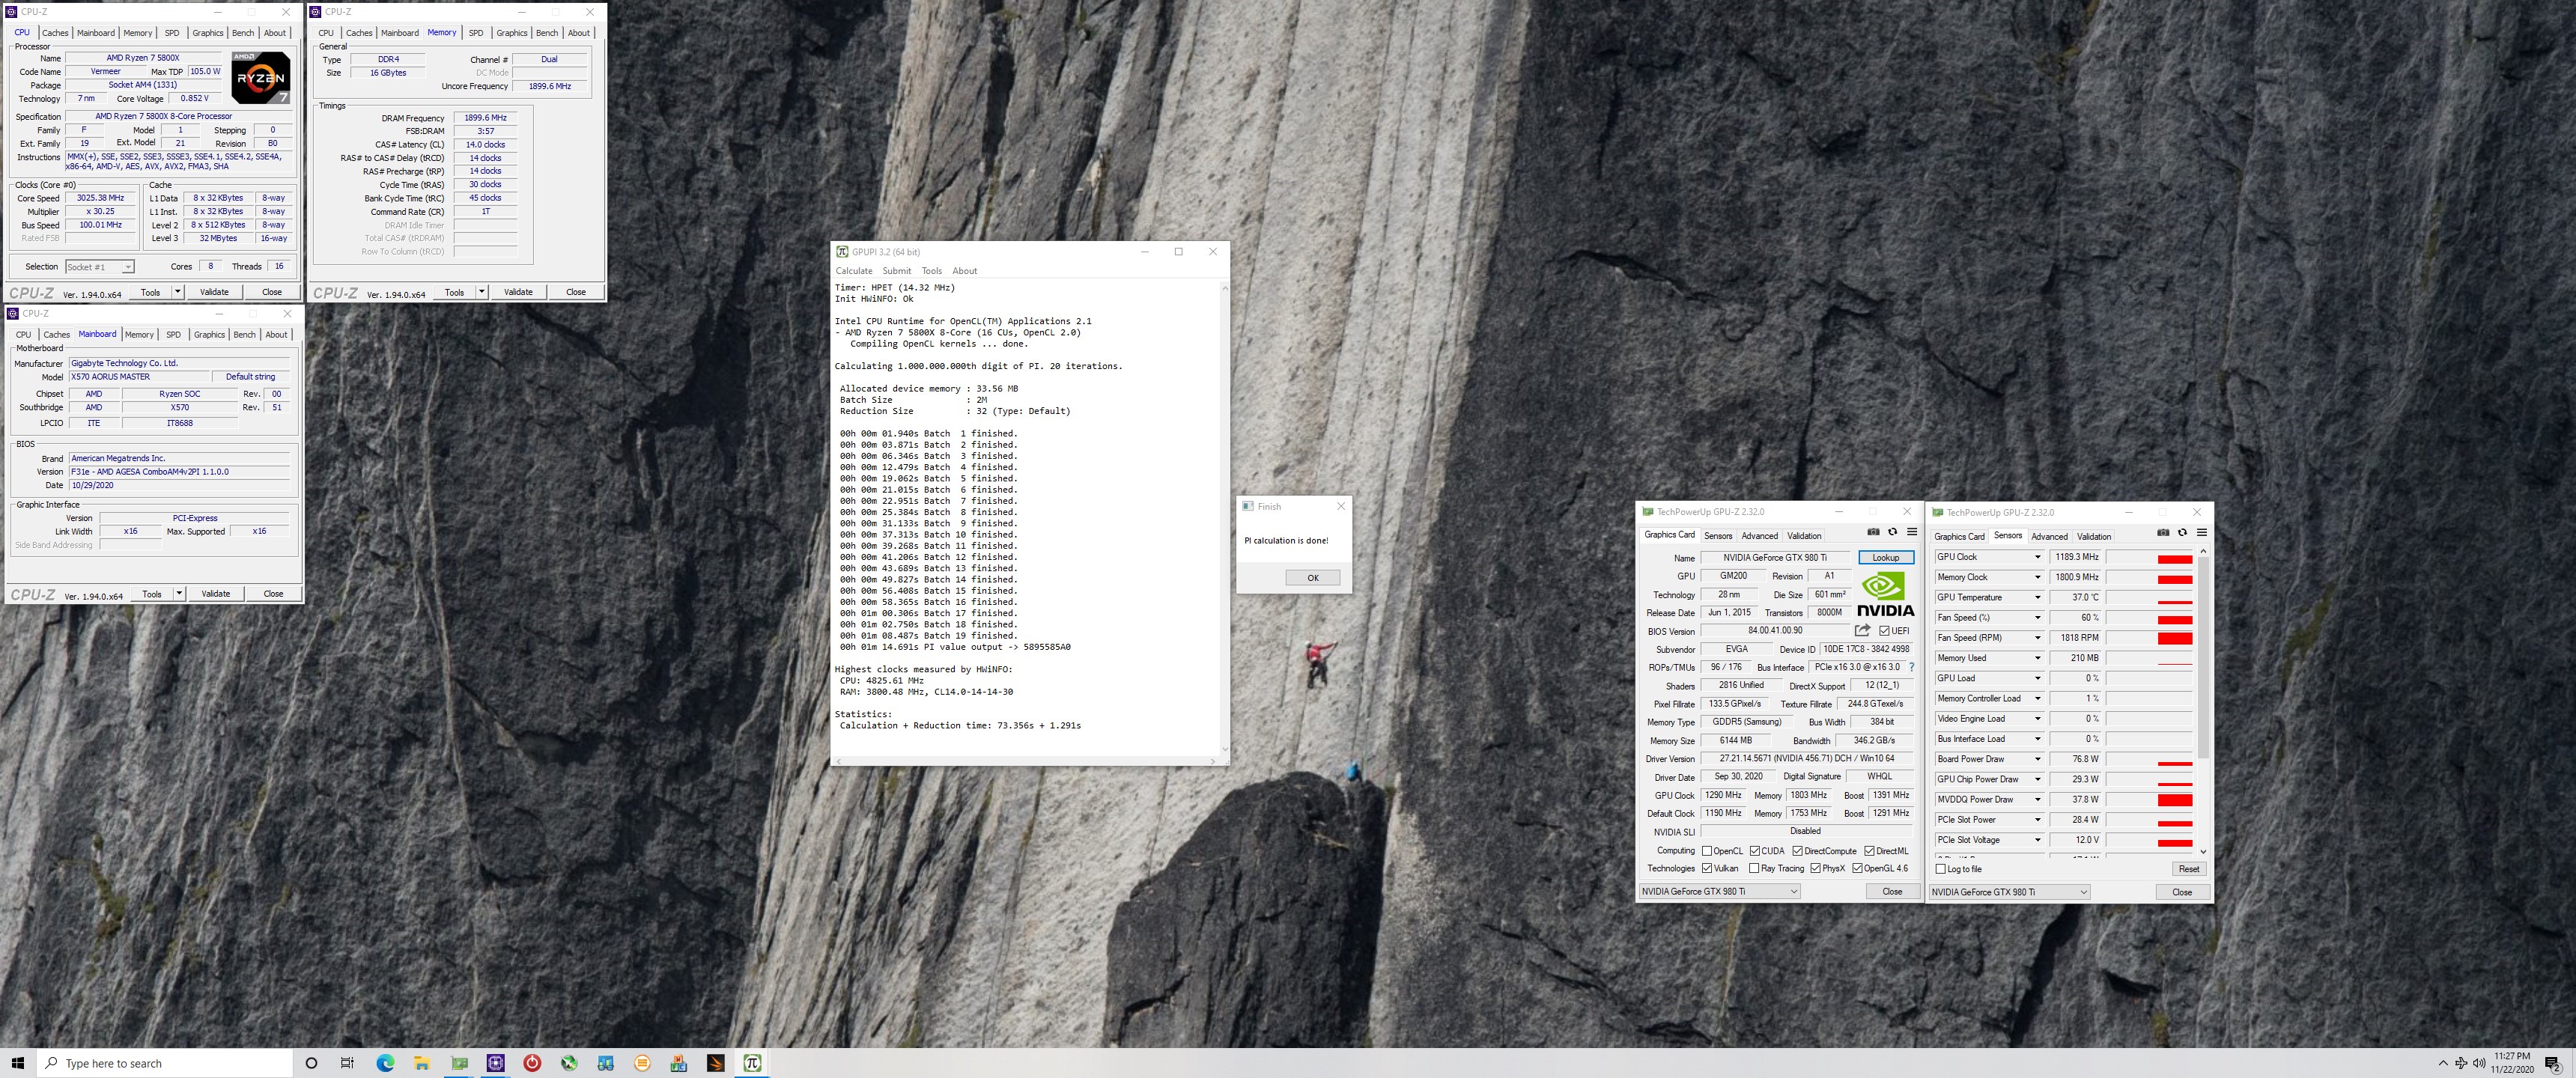Screen dimensions: 2576x1078
Task: Click Tools button in CPU-Z CPU window
Action: (150, 292)
